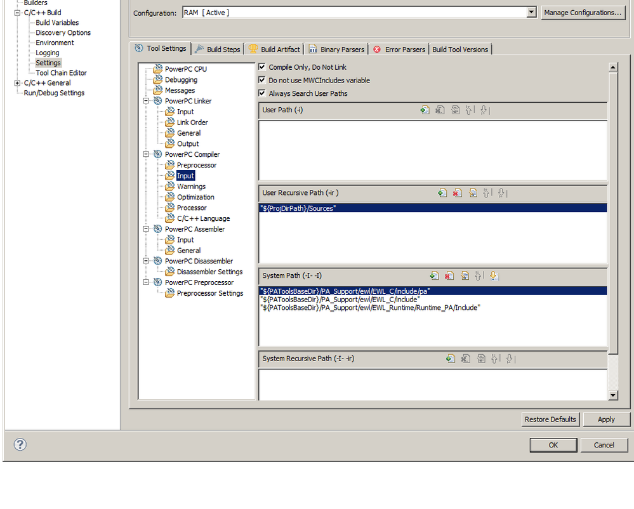
Task: Click the Cancel button
Action: [604, 445]
